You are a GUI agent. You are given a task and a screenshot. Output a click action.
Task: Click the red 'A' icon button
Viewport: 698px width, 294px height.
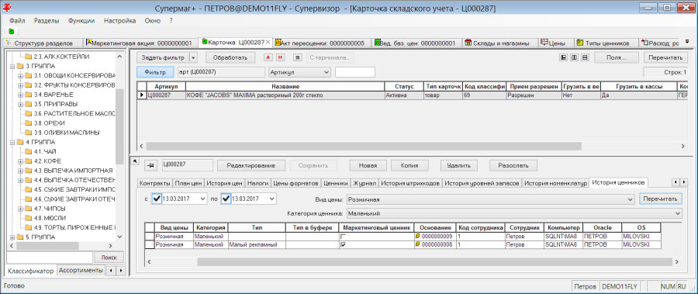[268, 57]
